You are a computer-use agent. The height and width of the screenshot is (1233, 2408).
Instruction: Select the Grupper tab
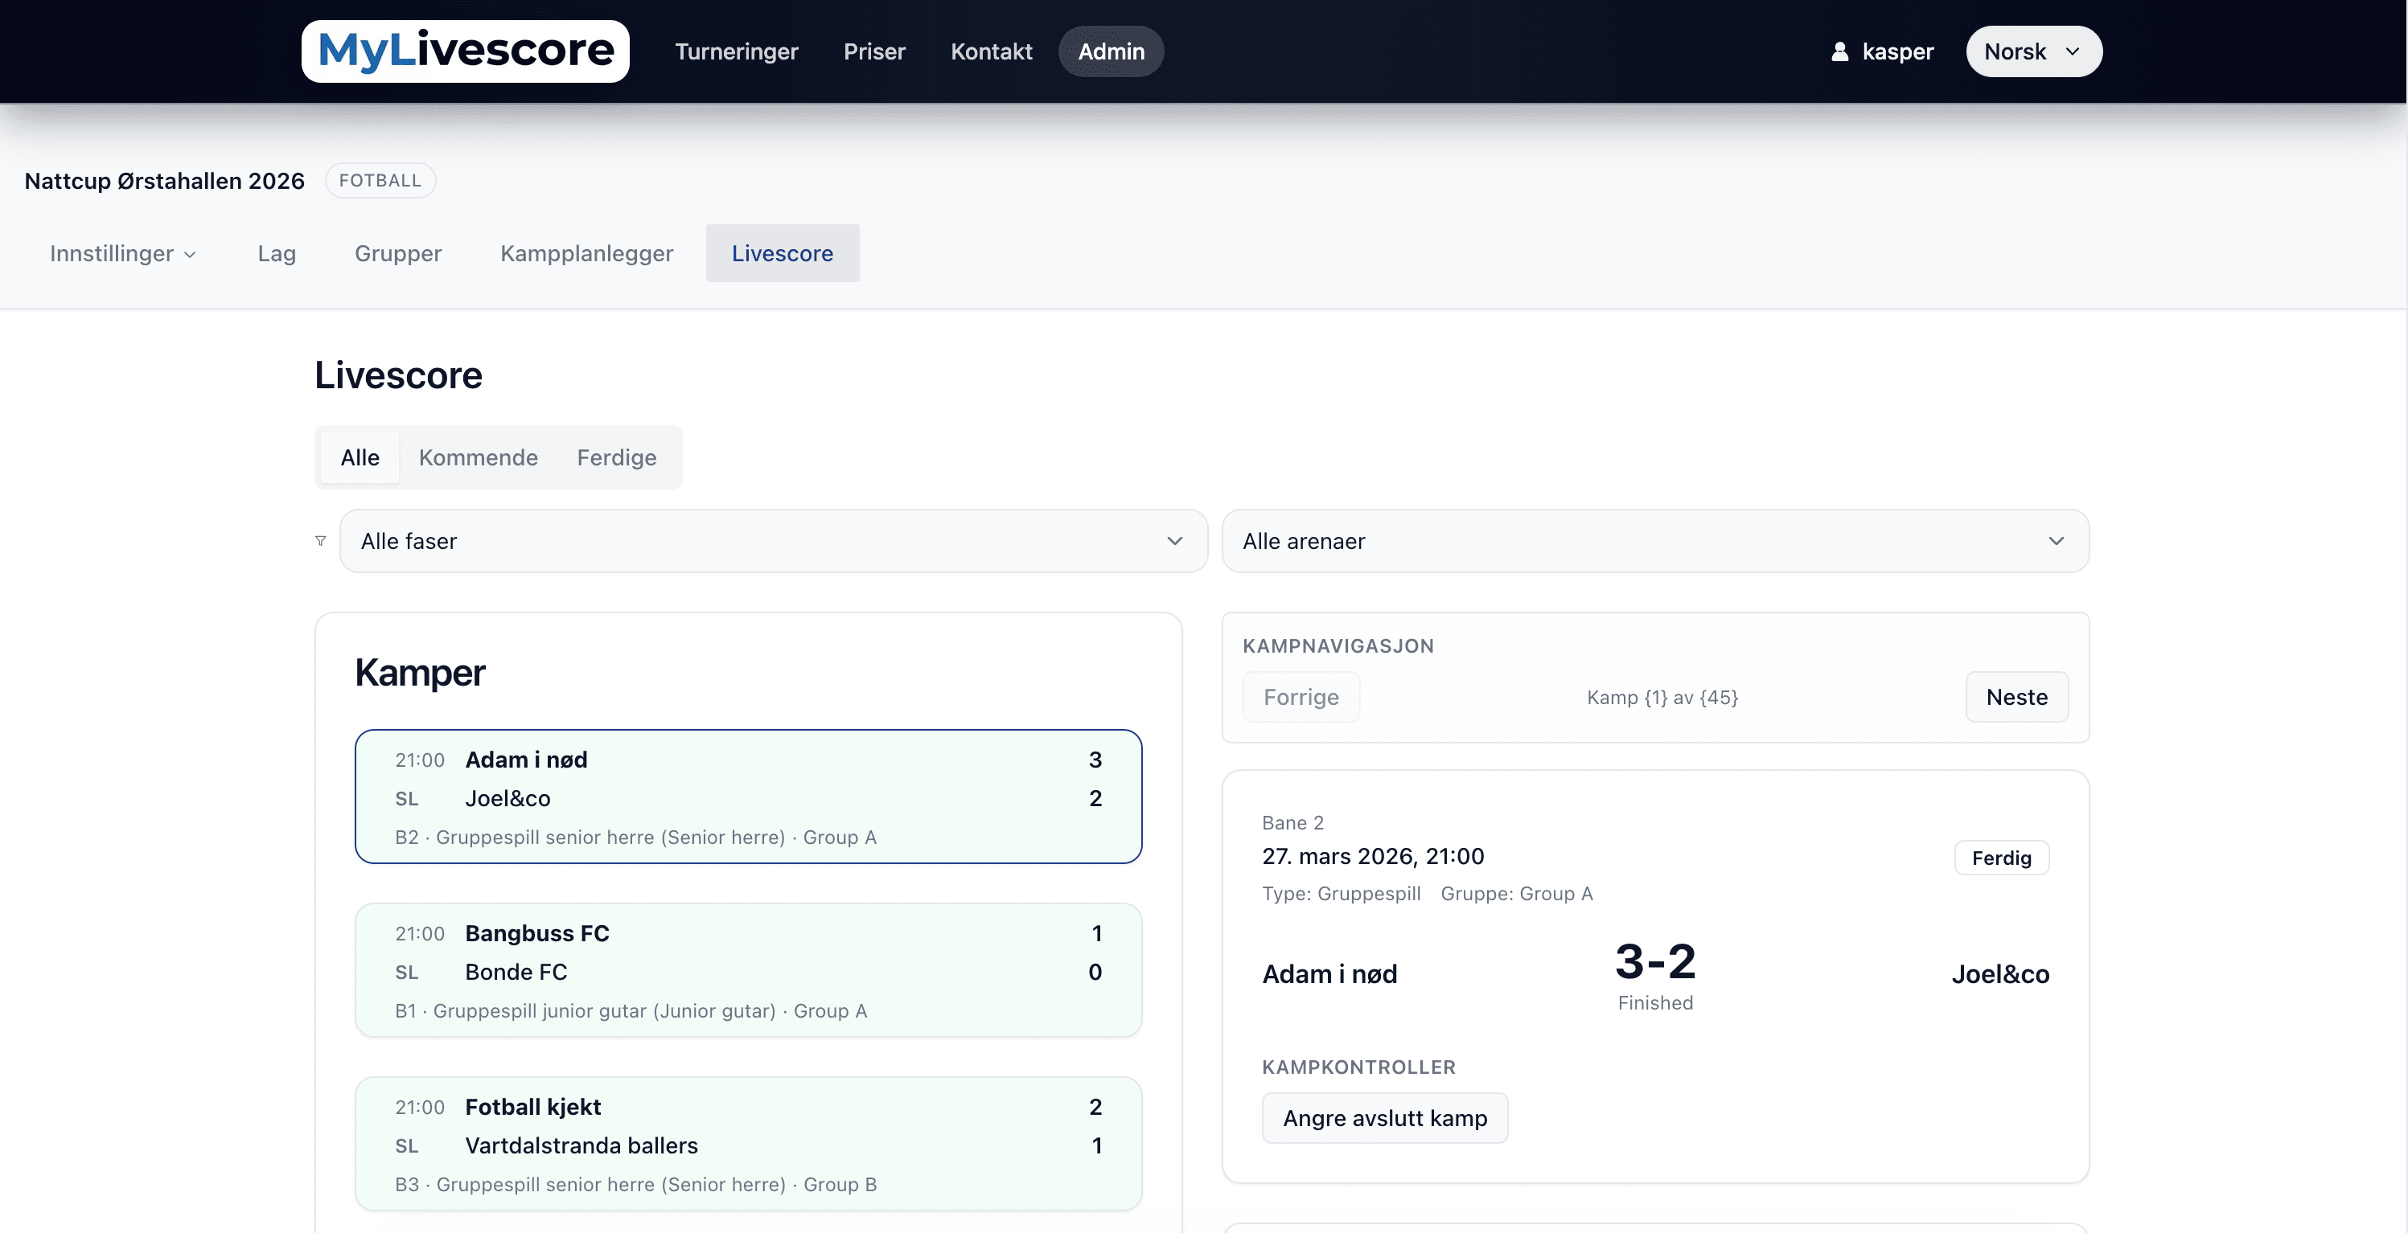click(397, 253)
